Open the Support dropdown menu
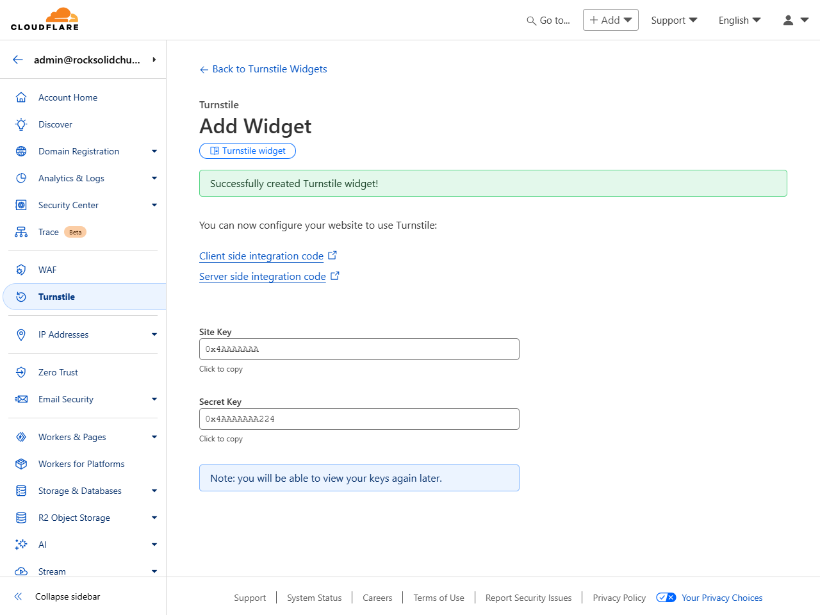This screenshot has width=820, height=615. point(674,20)
